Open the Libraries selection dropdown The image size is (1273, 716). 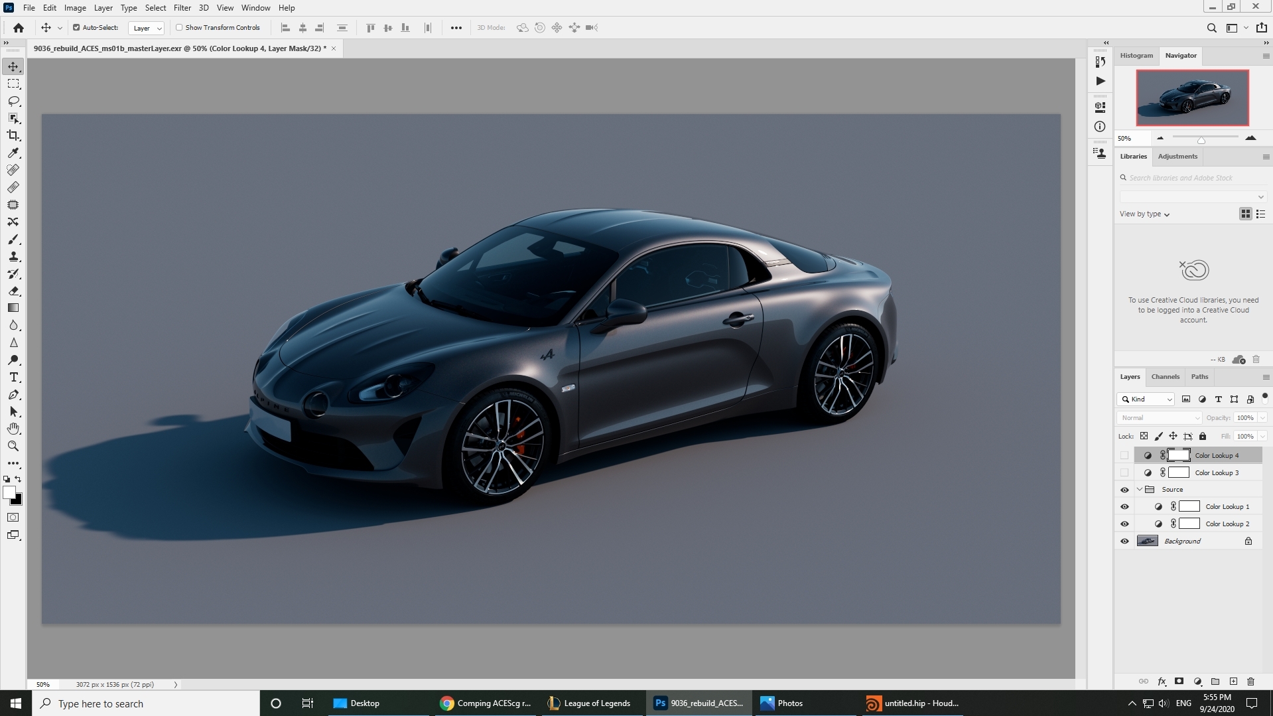point(1193,196)
